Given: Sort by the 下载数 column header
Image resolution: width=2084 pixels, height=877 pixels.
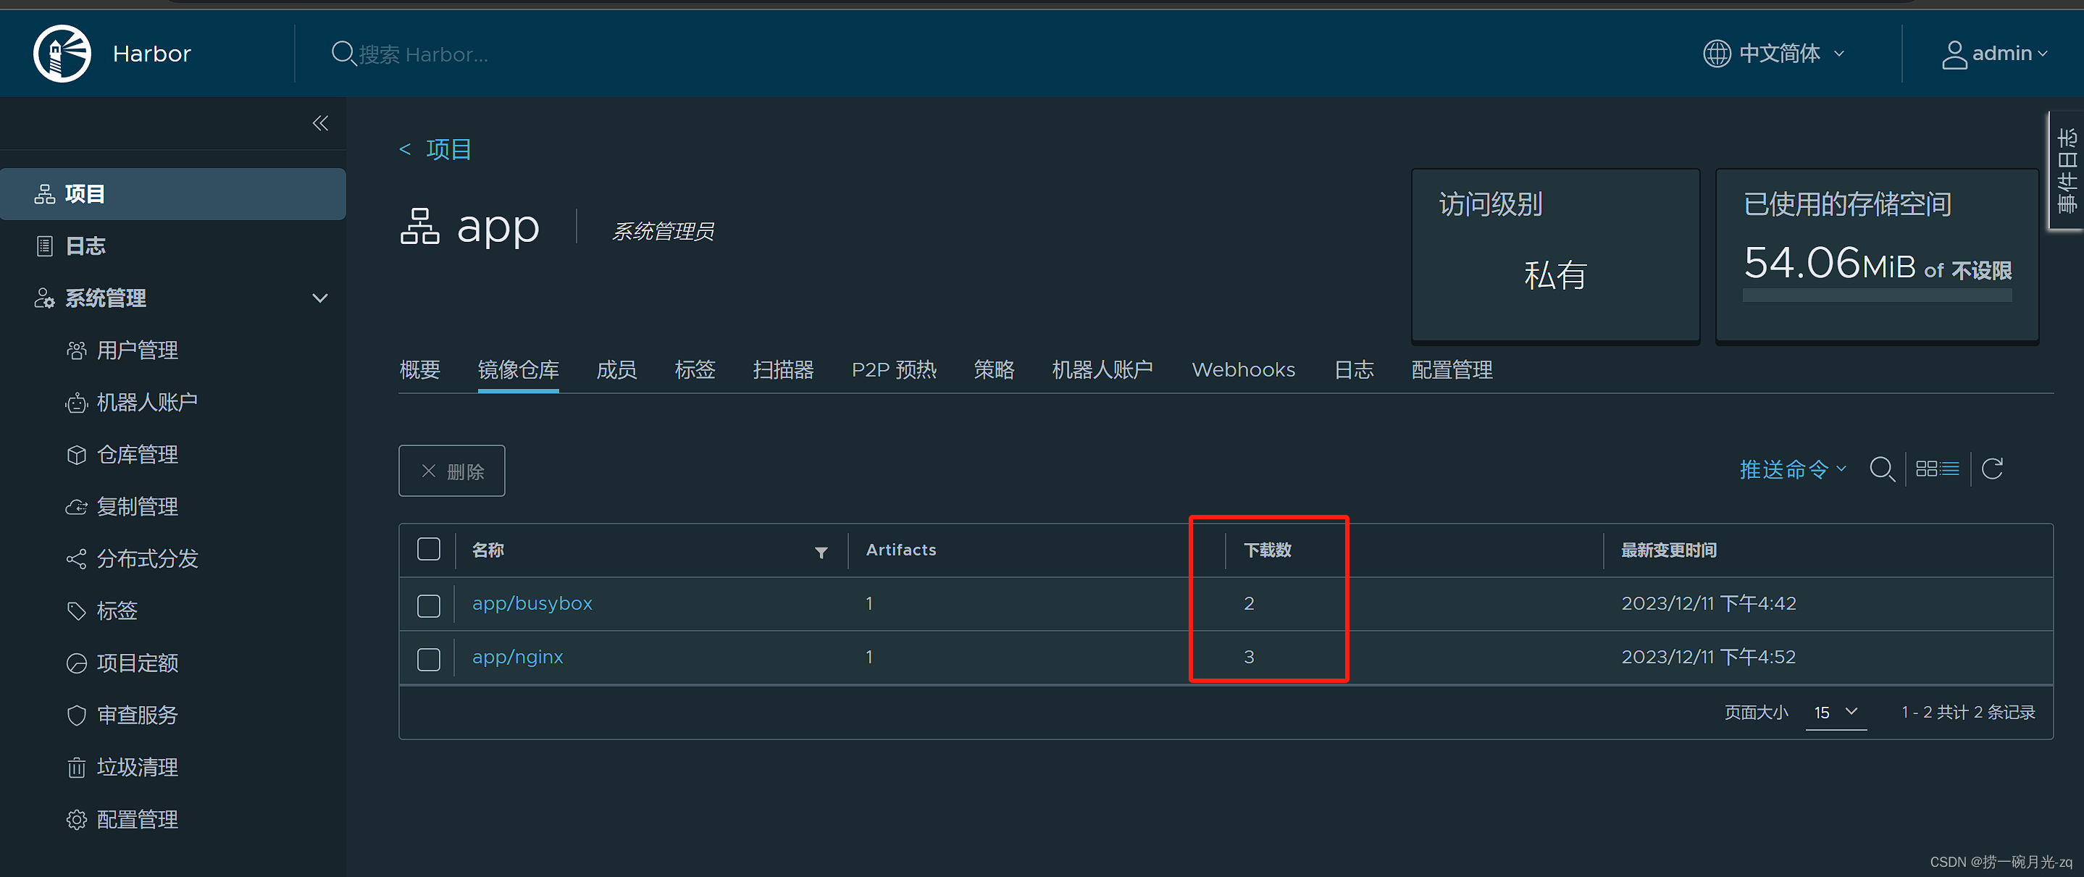Looking at the screenshot, I should (x=1267, y=550).
